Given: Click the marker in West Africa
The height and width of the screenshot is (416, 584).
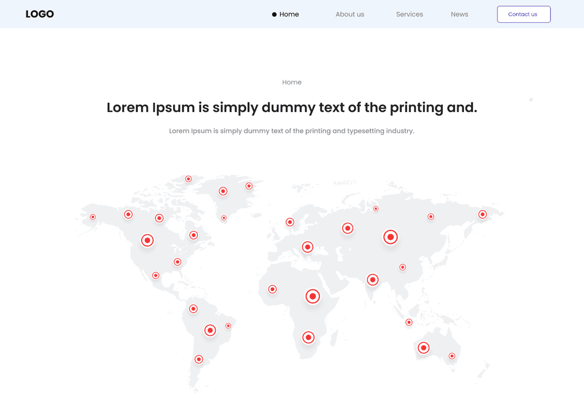Looking at the screenshot, I should [x=273, y=289].
